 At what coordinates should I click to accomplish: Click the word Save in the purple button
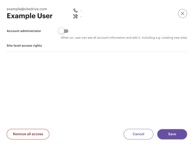tap(172, 134)
